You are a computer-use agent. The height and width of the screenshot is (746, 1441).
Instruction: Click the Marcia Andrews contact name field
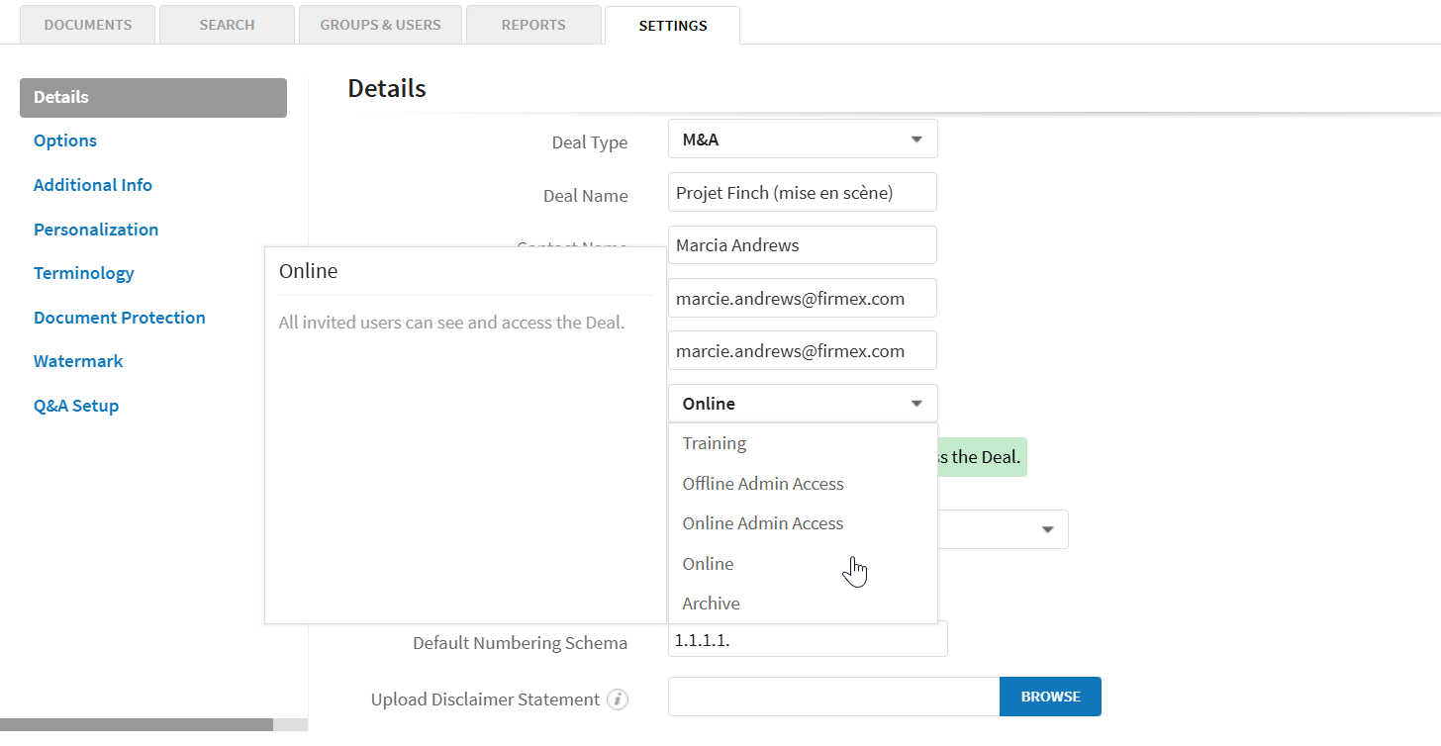(x=803, y=244)
